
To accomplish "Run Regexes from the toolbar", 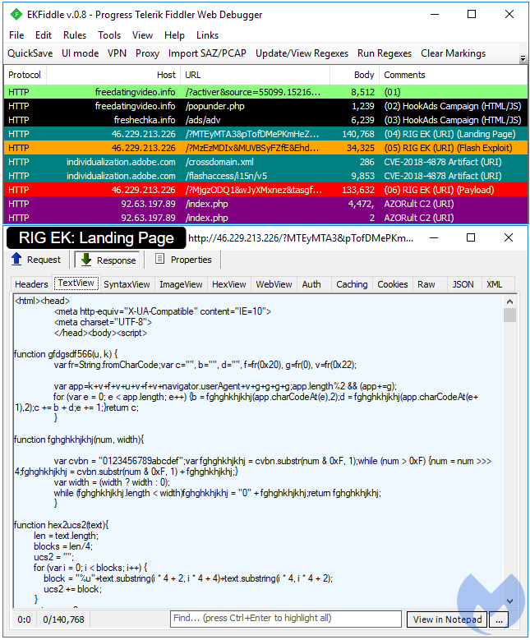I will [x=385, y=53].
